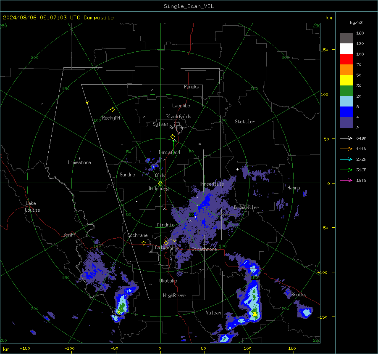
Task: Click the Stettler city label
Action: (x=245, y=122)
